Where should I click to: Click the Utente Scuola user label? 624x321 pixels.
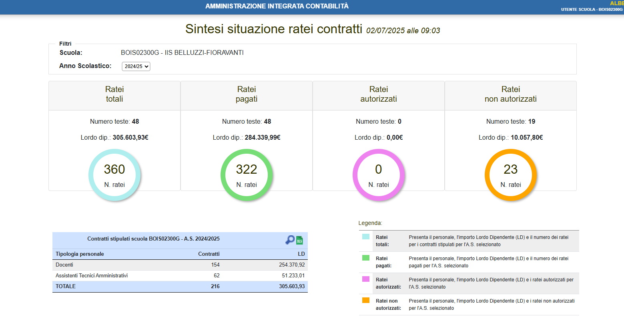click(592, 9)
